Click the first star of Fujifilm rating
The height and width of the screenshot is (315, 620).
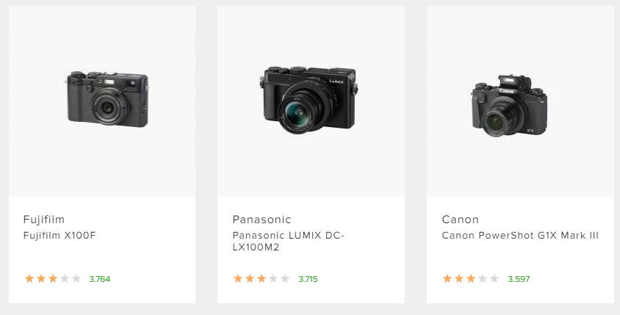[x=29, y=279]
